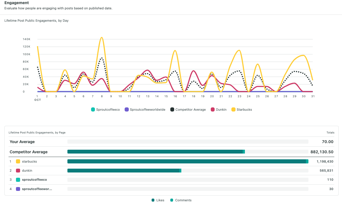The width and height of the screenshot is (342, 206).
Task: Toggle the Starbucks legend swatch
Action: [x=233, y=110]
